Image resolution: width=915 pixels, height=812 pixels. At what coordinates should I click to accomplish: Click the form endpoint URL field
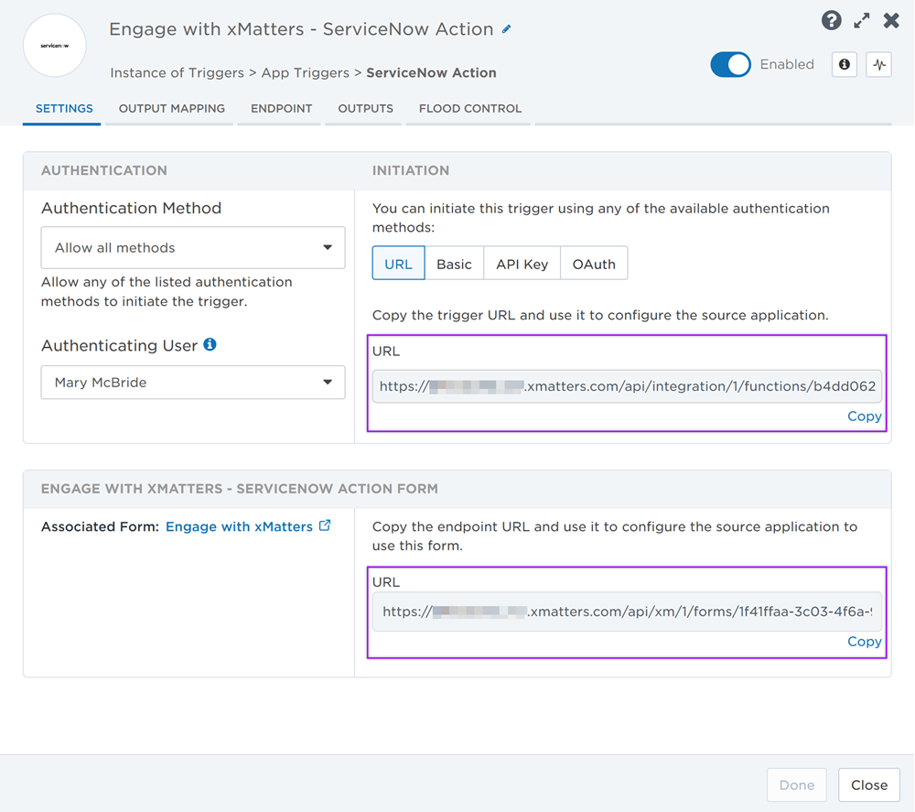[x=628, y=612]
